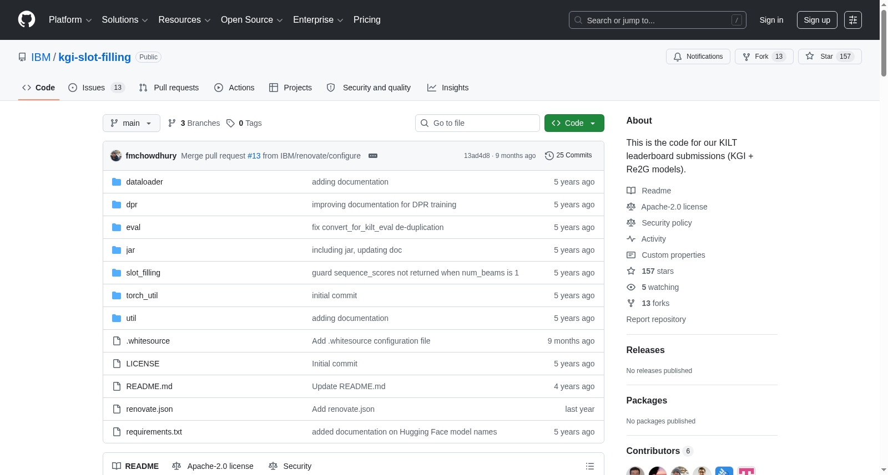Open the green Code dropdown button
This screenshot has height=475, width=888.
(574, 123)
